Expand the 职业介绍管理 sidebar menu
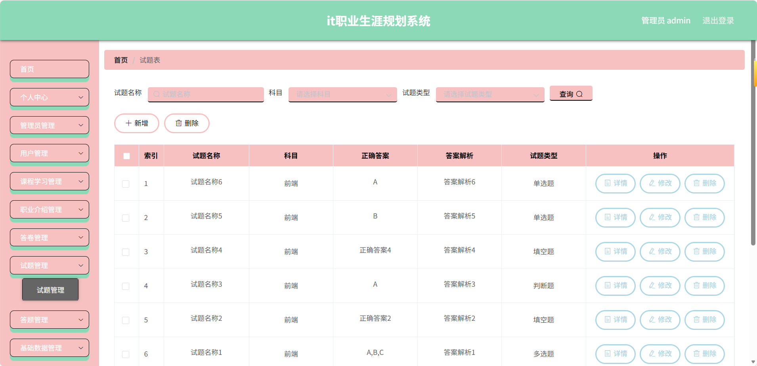Image resolution: width=757 pixels, height=366 pixels. pos(50,209)
